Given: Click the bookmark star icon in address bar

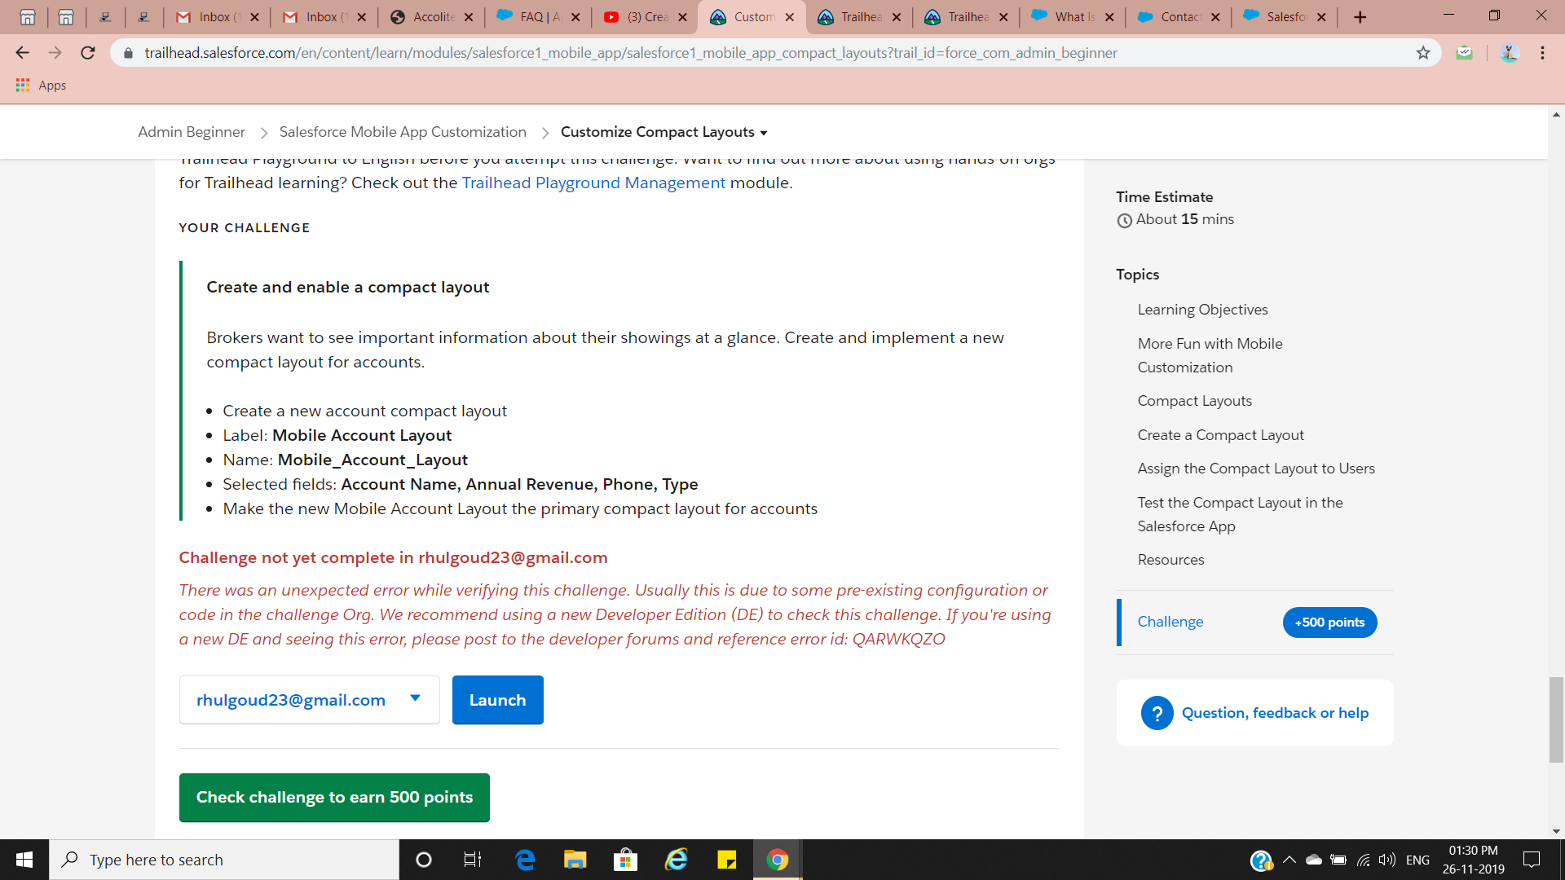Looking at the screenshot, I should coord(1423,53).
